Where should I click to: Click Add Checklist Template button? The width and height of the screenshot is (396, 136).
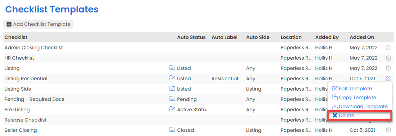point(39,24)
